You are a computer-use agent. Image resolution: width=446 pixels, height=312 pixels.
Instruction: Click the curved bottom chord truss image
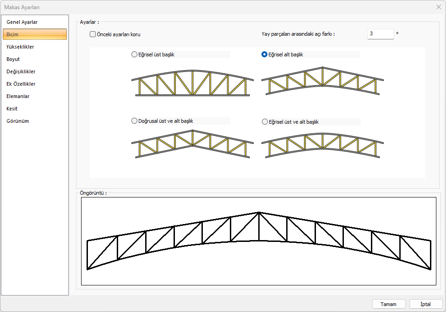pyautogui.click(x=322, y=81)
